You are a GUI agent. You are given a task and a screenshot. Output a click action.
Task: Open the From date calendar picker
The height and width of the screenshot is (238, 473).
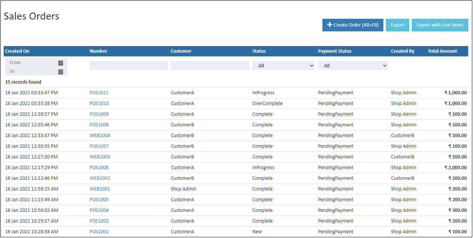(61, 63)
